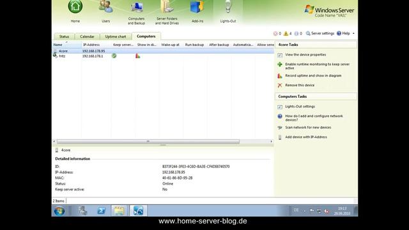
Task: Click the Wake-up at column header
Action: 171,45
